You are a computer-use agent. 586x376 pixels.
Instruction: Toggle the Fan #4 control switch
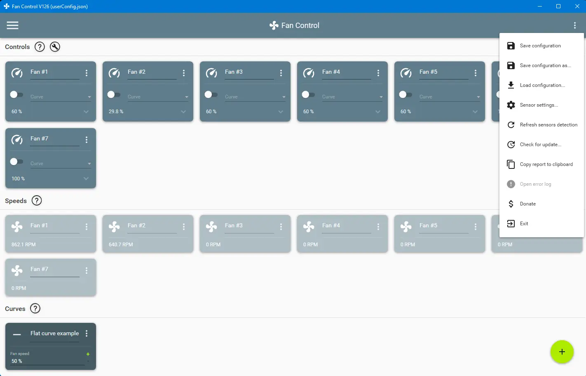coord(308,95)
